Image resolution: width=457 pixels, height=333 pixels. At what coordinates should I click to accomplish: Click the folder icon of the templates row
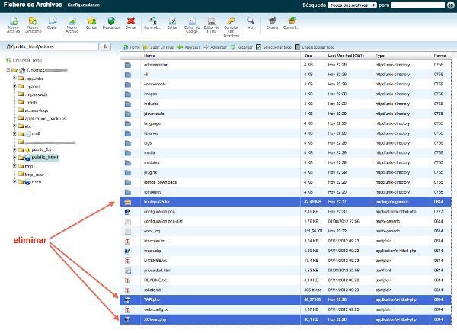(128, 192)
